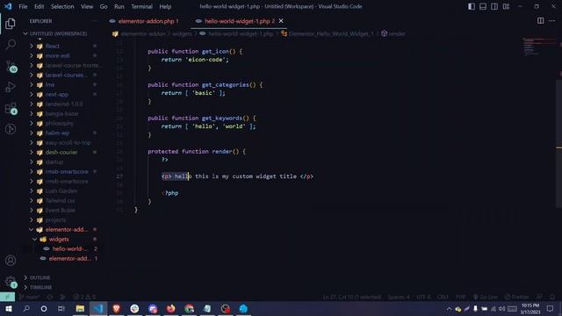Open Windows action center notification icon

551,308
